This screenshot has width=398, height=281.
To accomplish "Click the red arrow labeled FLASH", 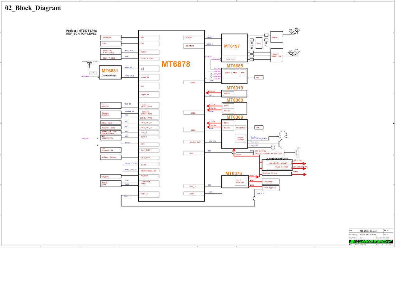I will (299, 174).
